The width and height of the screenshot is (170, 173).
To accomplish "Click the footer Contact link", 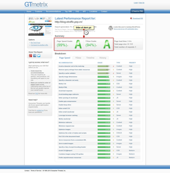I will [27, 171].
